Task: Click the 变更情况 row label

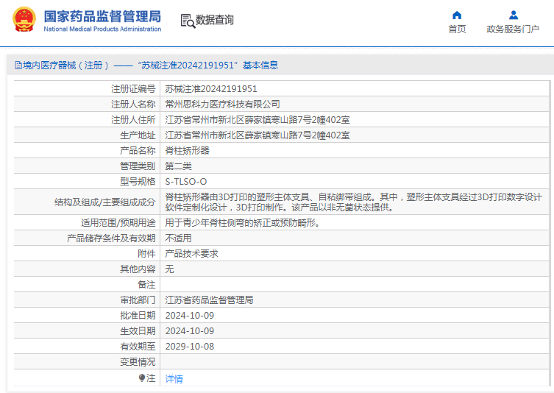Action: click(138, 362)
